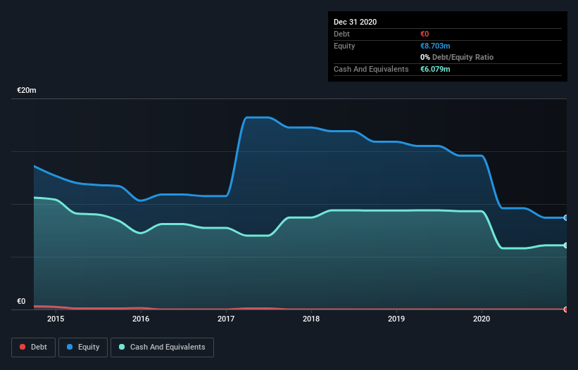The height and width of the screenshot is (370, 578).
Task: Click the 2019 x-axis label
Action: [x=396, y=319]
